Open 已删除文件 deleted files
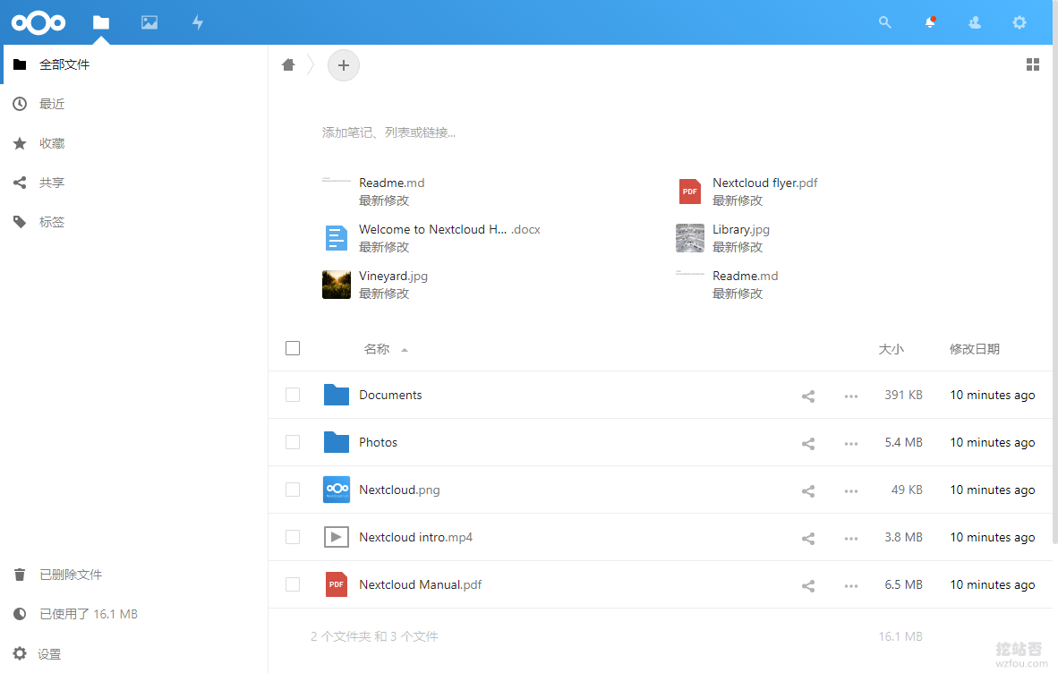This screenshot has height=673, width=1058. coord(135,575)
